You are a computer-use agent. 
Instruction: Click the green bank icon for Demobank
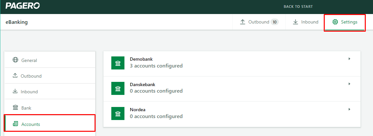[118, 63]
